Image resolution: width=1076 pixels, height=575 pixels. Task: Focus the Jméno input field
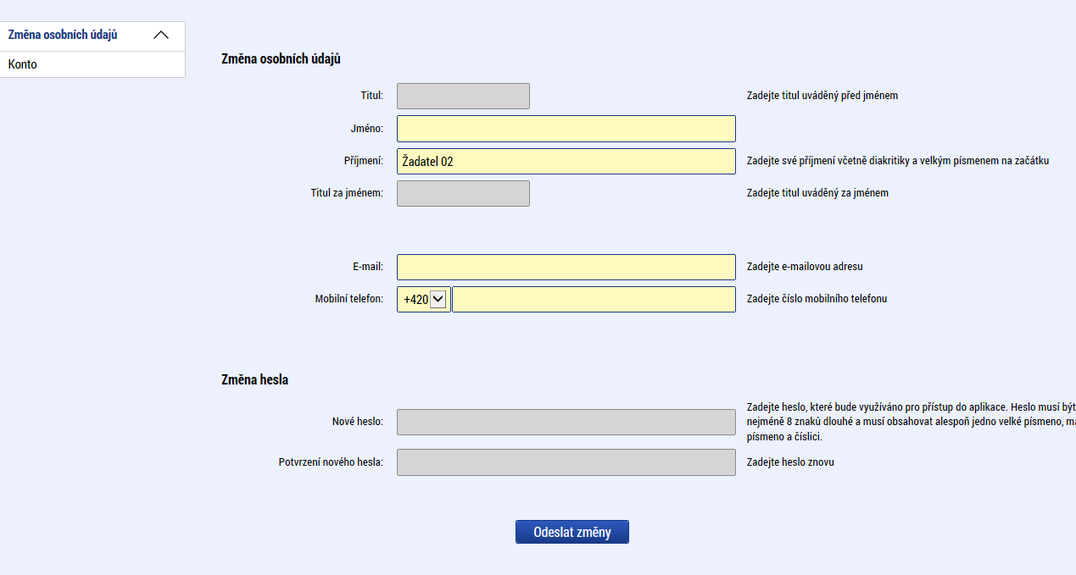566,129
